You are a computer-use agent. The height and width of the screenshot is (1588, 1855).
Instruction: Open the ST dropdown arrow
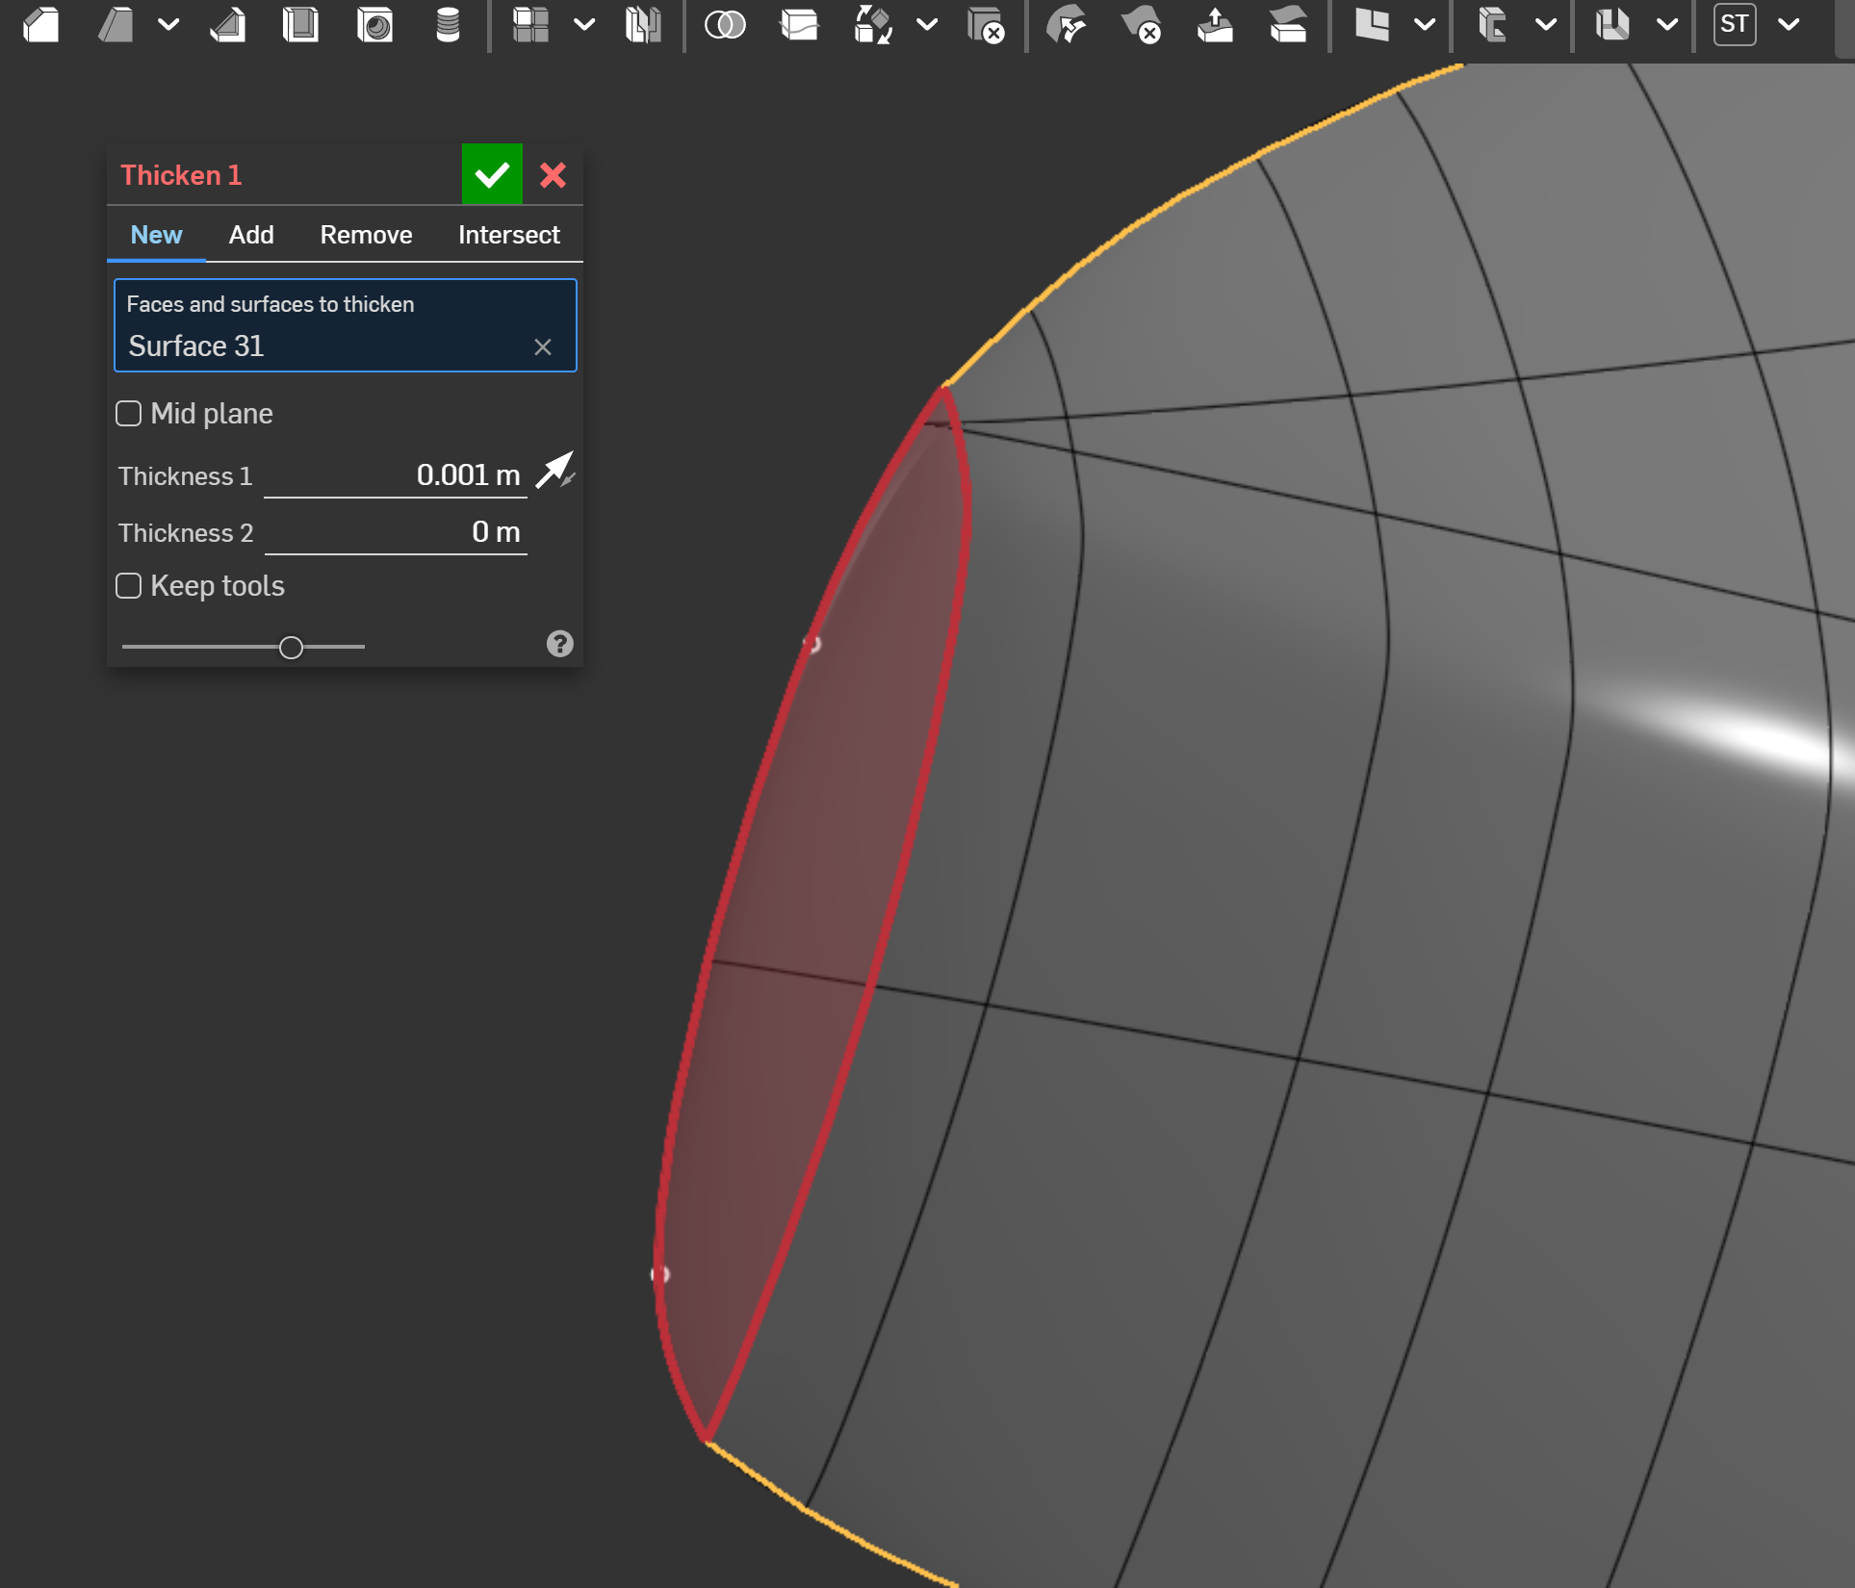pyautogui.click(x=1789, y=25)
